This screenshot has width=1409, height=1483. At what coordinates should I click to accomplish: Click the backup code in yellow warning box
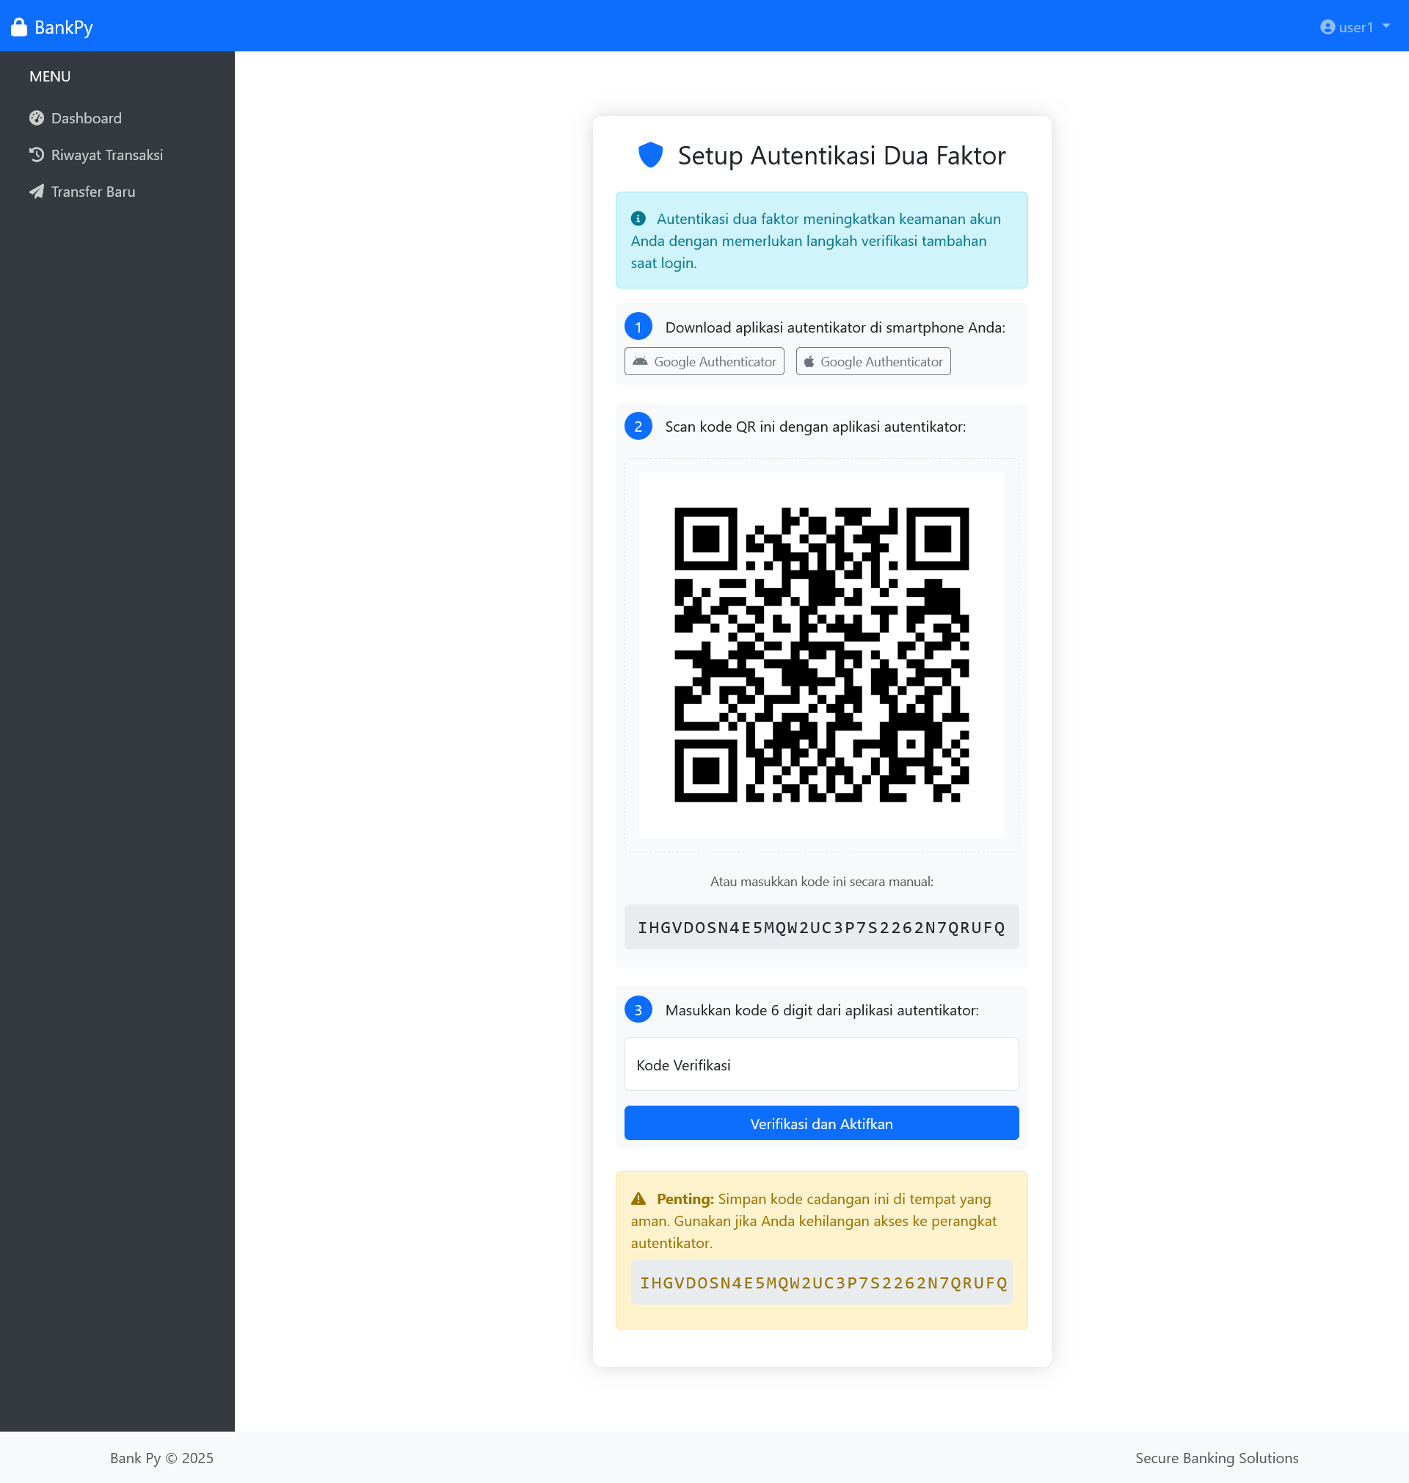823,1283
